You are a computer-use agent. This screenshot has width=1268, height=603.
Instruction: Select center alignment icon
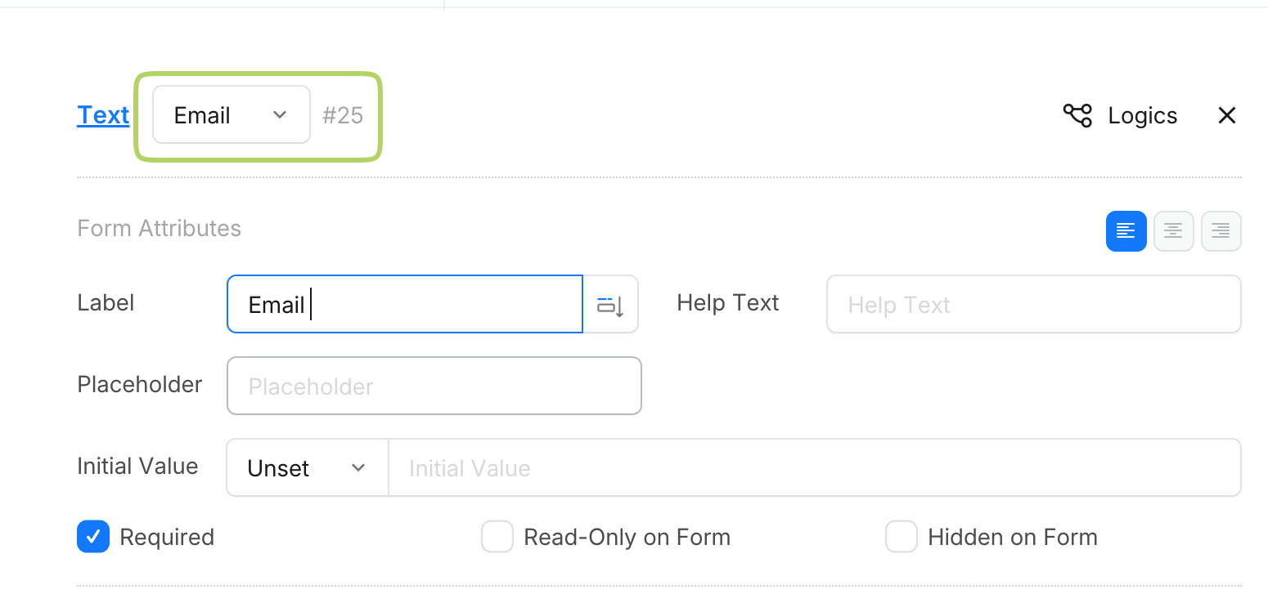click(1173, 231)
